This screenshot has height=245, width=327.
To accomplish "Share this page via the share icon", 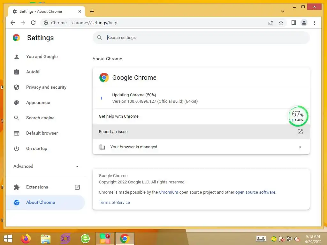I will point(271,23).
